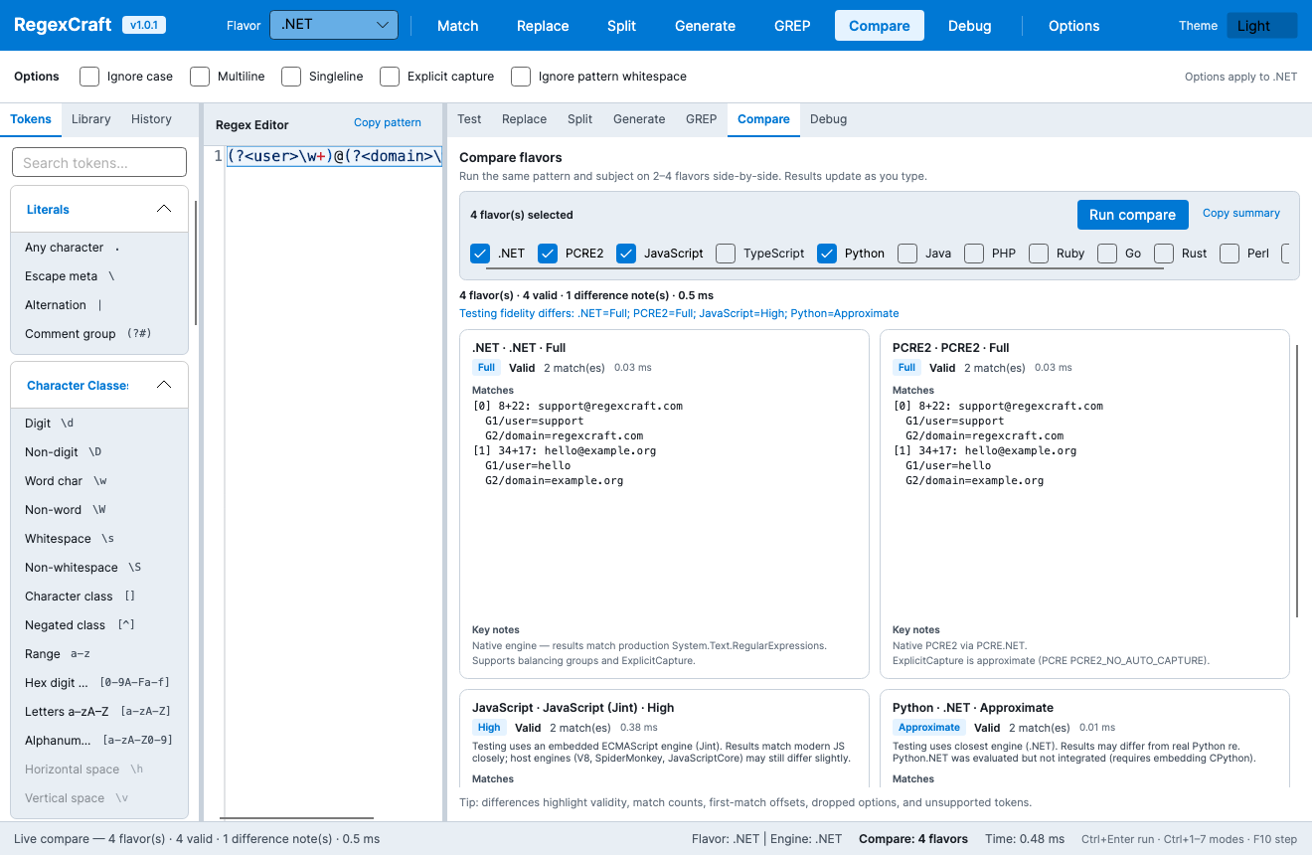The height and width of the screenshot is (855, 1312).
Task: Uncheck the JavaScript flavor checkbox
Action: click(x=626, y=254)
